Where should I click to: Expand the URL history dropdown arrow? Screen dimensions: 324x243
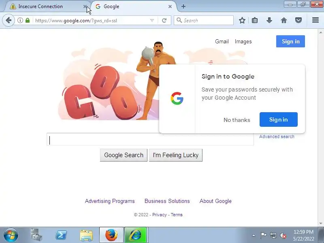(152, 20)
